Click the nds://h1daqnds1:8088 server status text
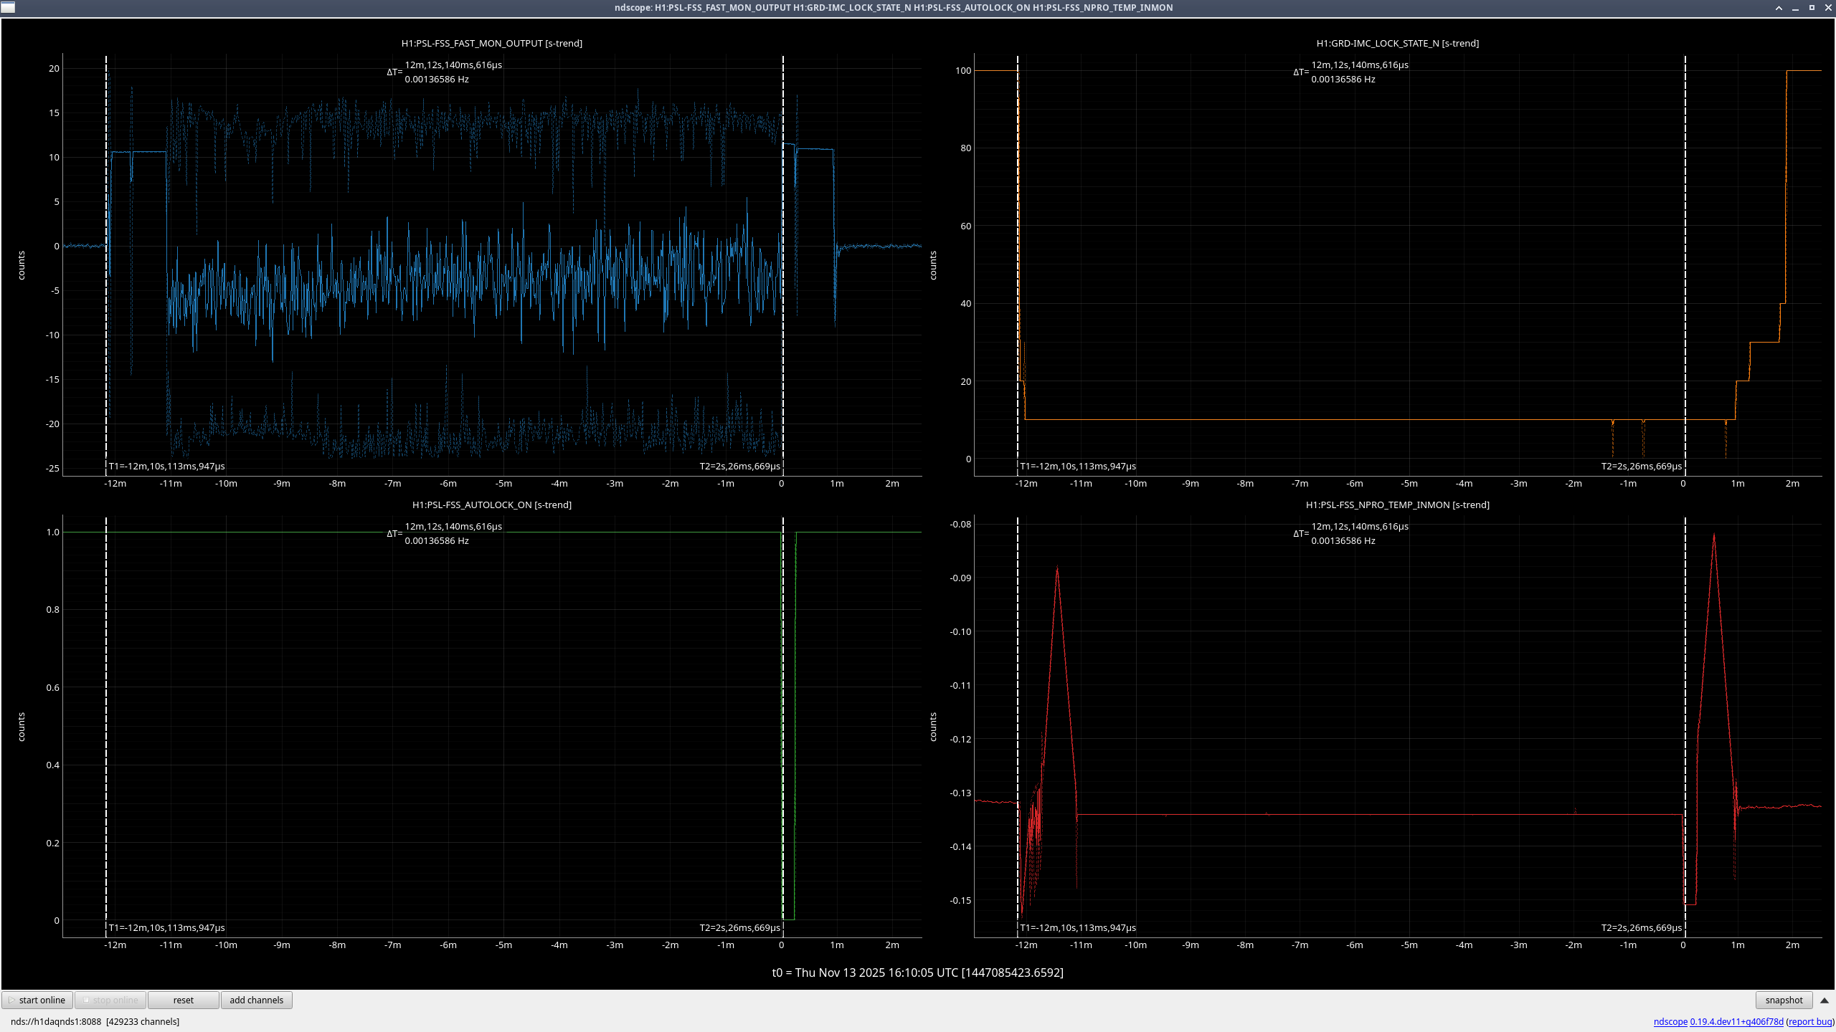The height and width of the screenshot is (1032, 1836). pos(56,1021)
